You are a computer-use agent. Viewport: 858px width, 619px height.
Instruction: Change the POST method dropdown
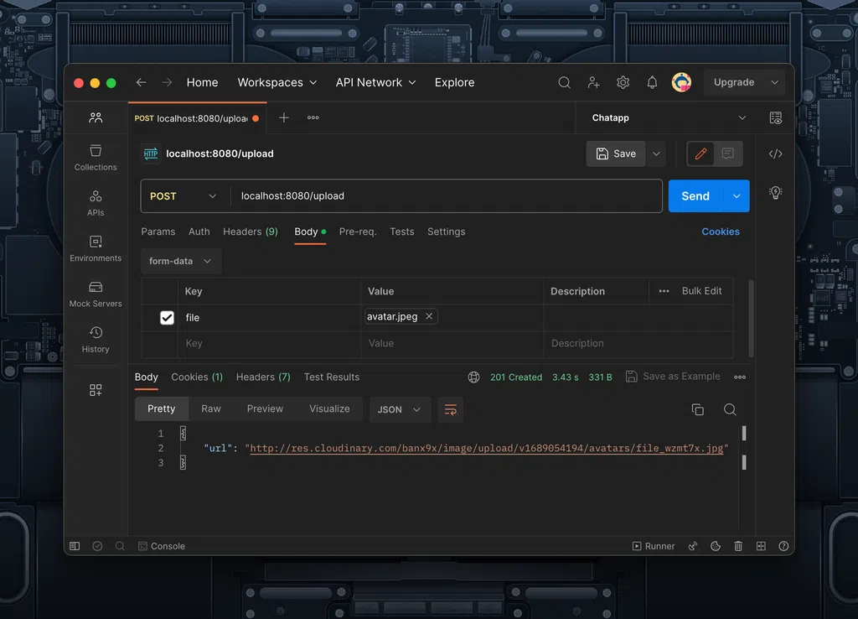click(183, 196)
